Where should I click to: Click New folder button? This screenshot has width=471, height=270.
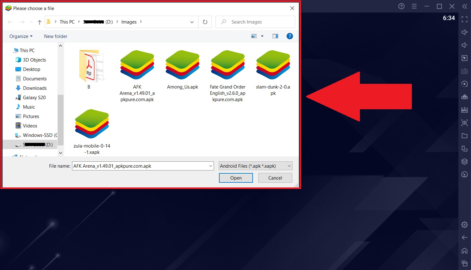click(x=56, y=36)
